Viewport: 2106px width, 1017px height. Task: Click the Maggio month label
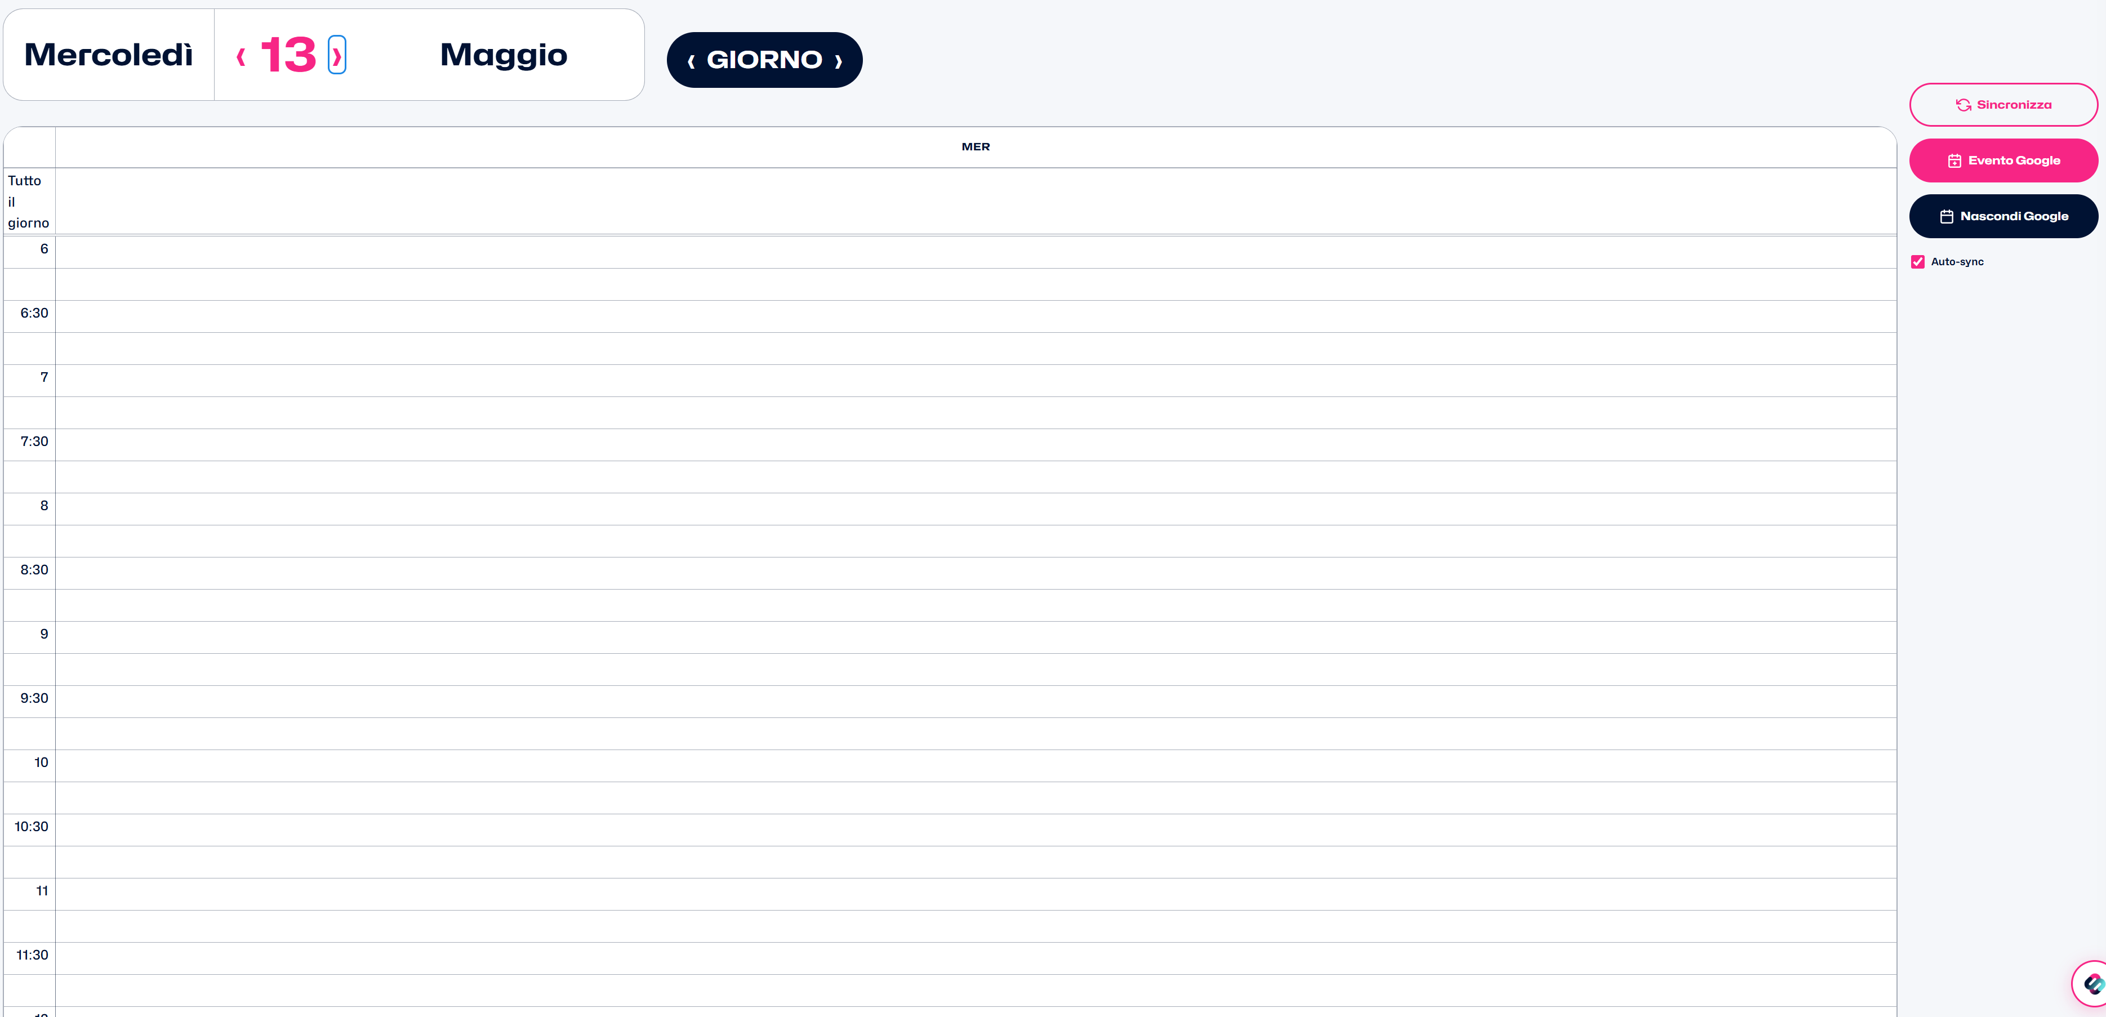pos(504,56)
